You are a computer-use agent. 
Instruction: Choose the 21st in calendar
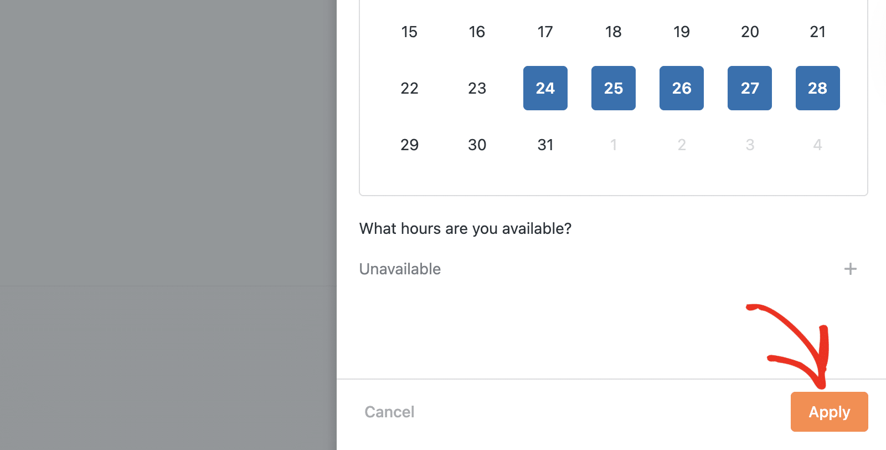pyautogui.click(x=817, y=32)
